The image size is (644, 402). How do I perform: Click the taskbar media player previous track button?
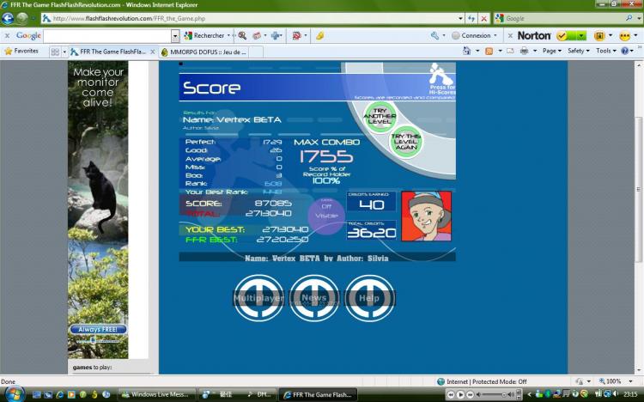tap(451, 395)
